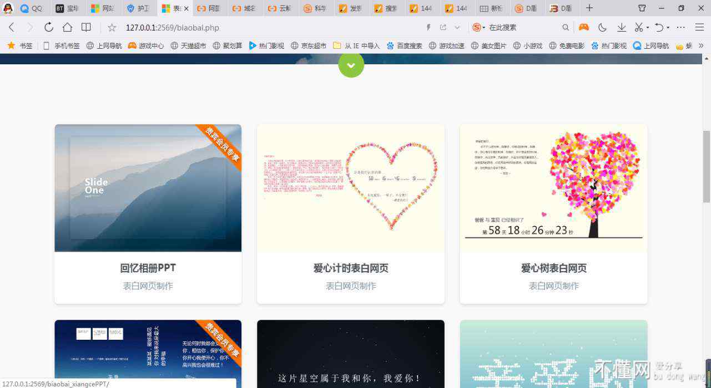Open a new tab with plus button
This screenshot has height=388, width=711.
pos(589,8)
